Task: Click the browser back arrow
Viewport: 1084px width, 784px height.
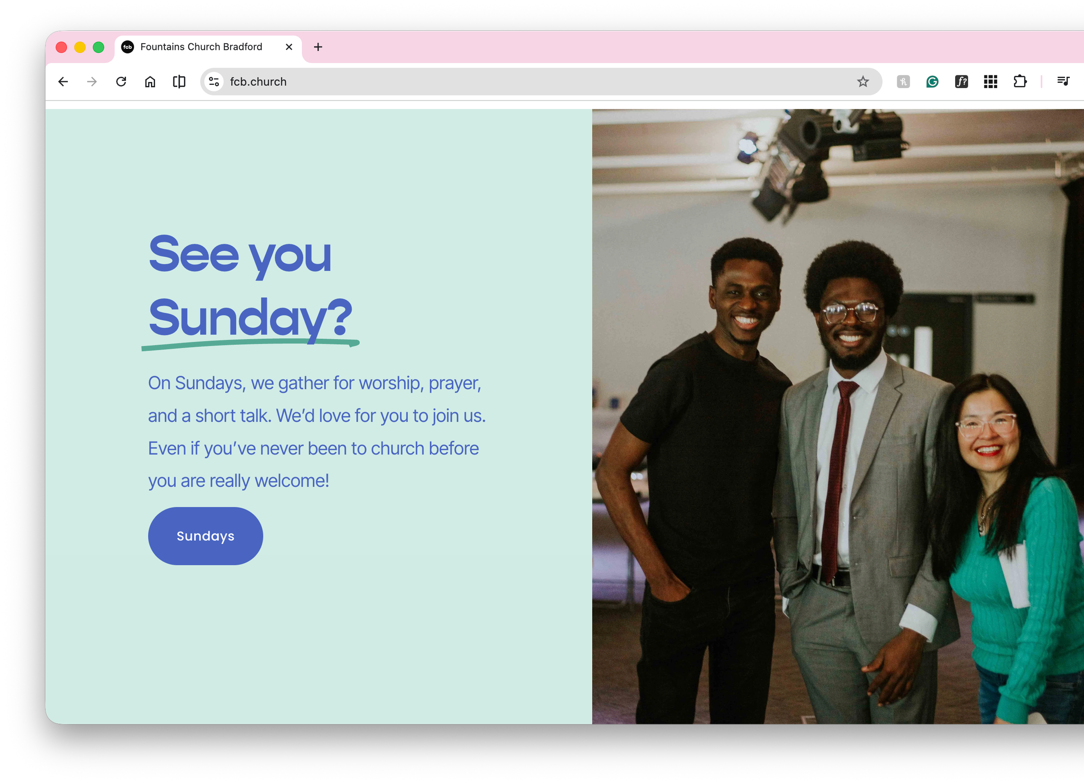Action: coord(63,81)
